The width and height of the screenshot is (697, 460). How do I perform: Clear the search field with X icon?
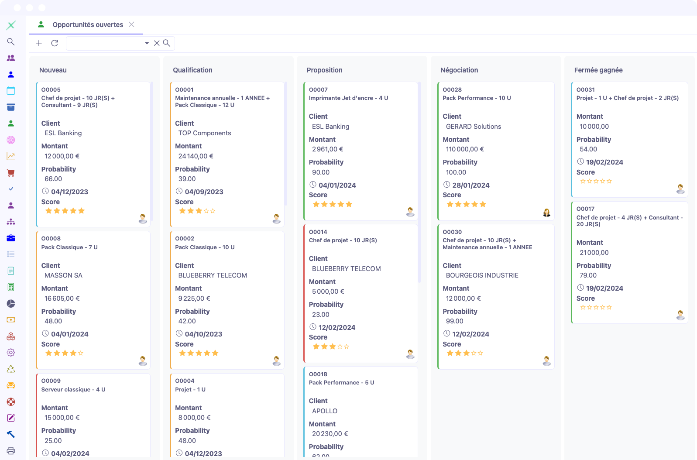(157, 43)
